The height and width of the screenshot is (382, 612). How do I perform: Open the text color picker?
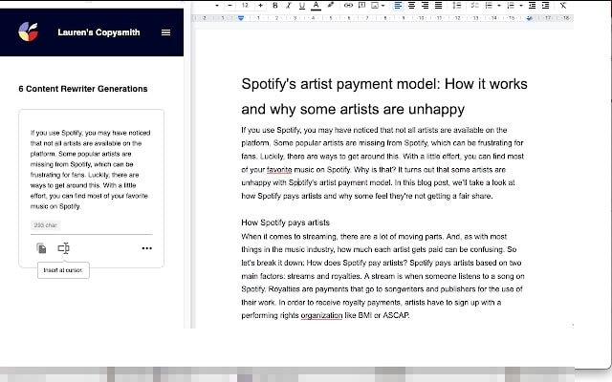(316, 5)
